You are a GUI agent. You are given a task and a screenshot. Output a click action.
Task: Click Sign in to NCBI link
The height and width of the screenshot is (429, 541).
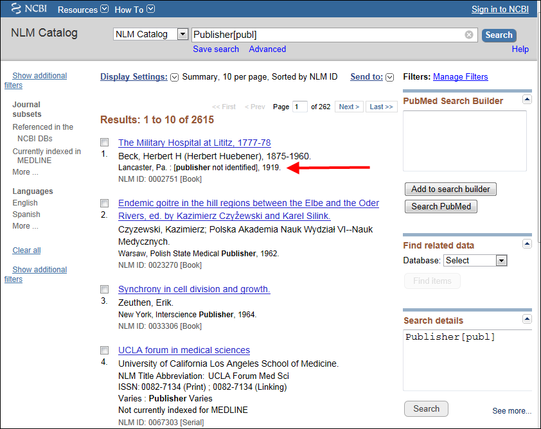pyautogui.click(x=500, y=9)
